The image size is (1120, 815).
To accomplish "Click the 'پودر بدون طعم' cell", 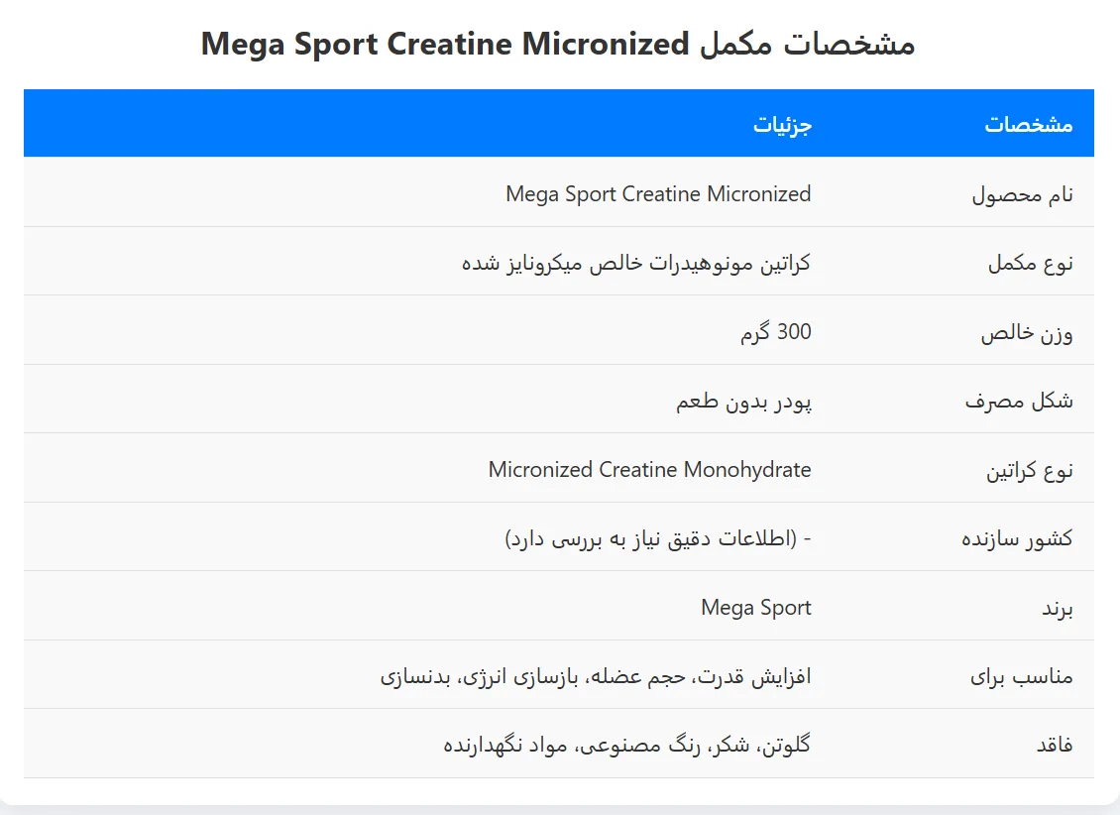I will [x=743, y=401].
